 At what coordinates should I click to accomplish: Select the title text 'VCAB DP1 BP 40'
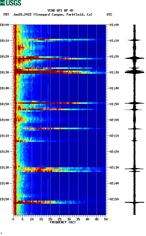click(60, 11)
